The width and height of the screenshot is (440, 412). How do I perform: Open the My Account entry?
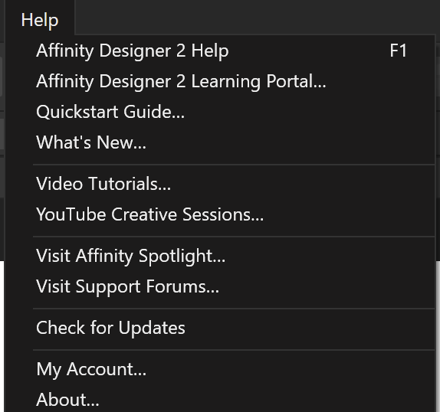220,369
